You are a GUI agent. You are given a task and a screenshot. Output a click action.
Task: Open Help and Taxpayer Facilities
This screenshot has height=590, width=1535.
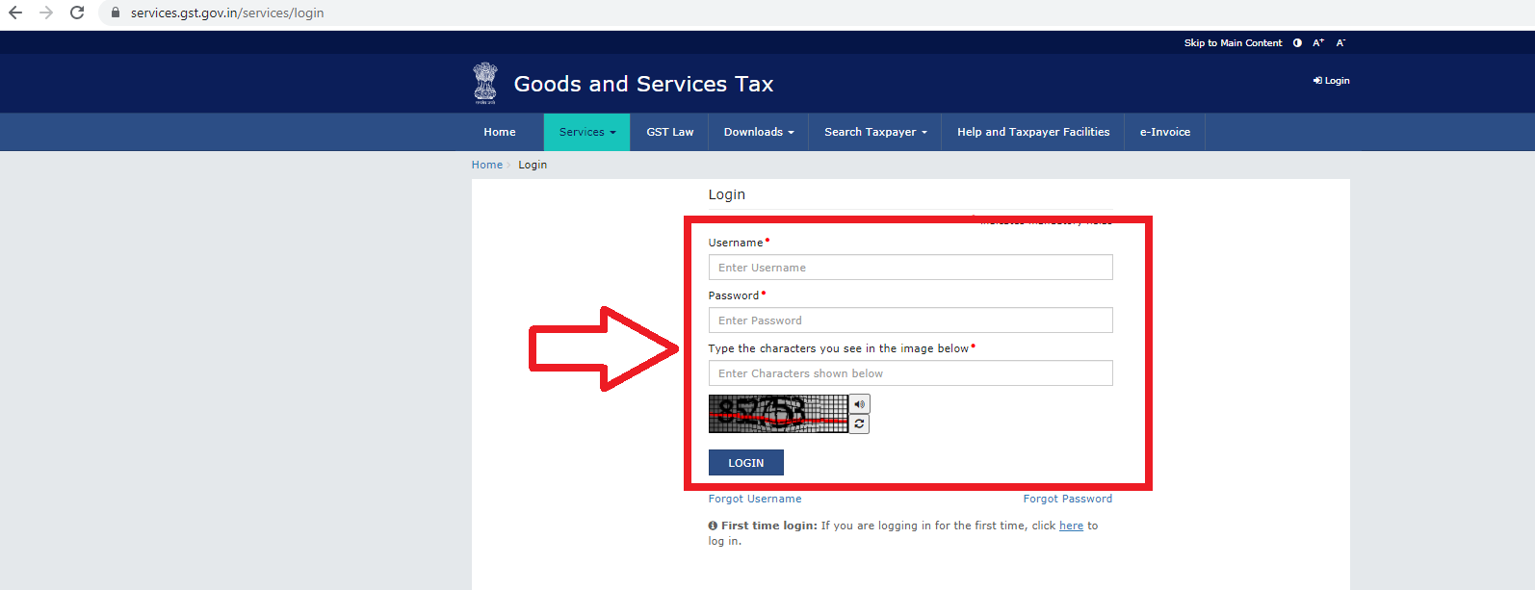click(1033, 132)
